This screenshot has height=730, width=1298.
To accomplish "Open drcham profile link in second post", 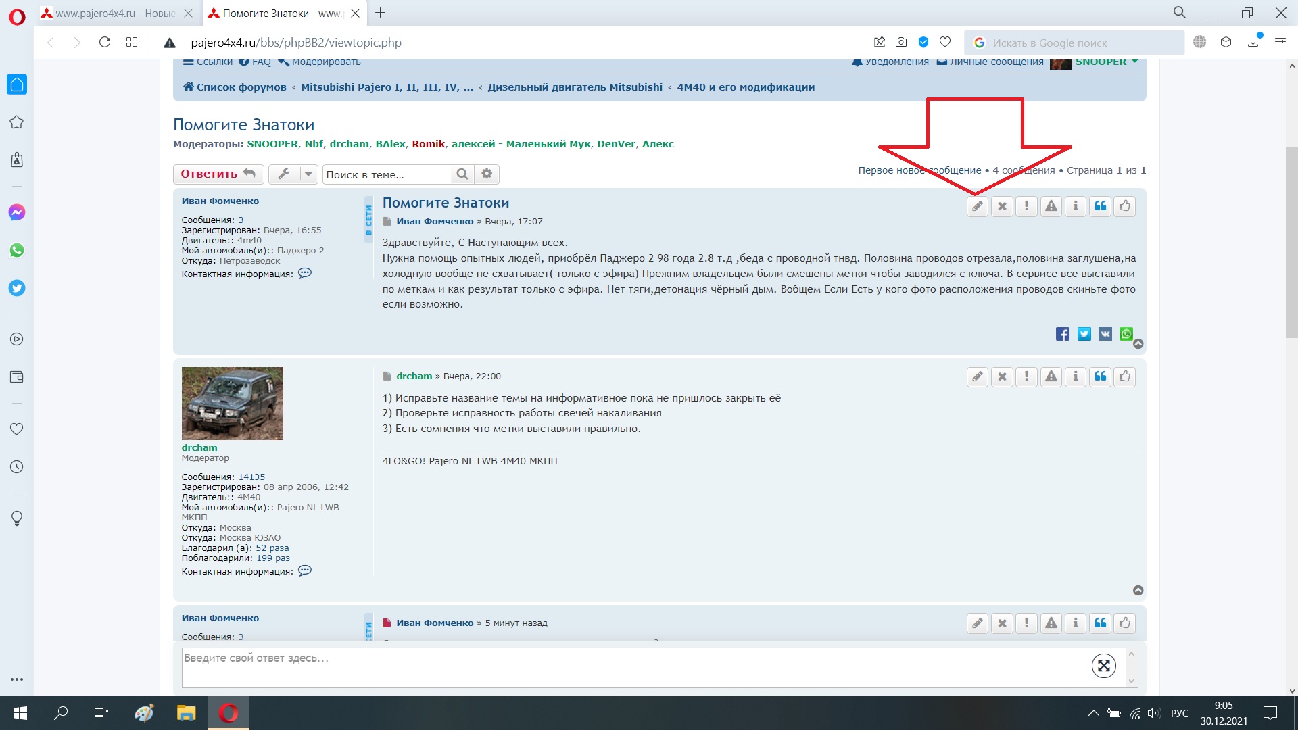I will pyautogui.click(x=414, y=376).
